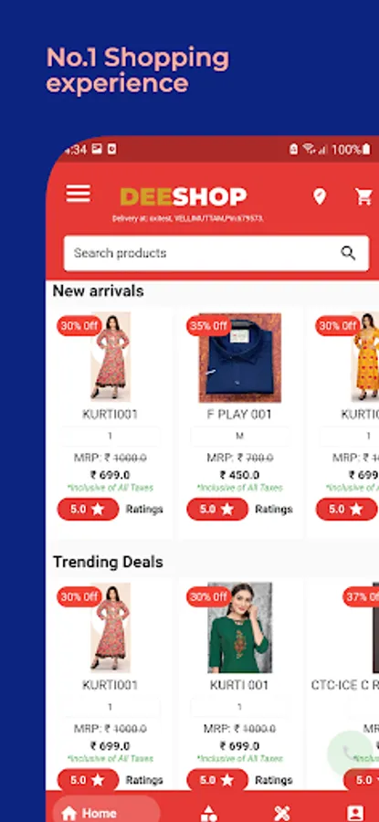Expand size selector under F PLAY 001

(x=239, y=437)
